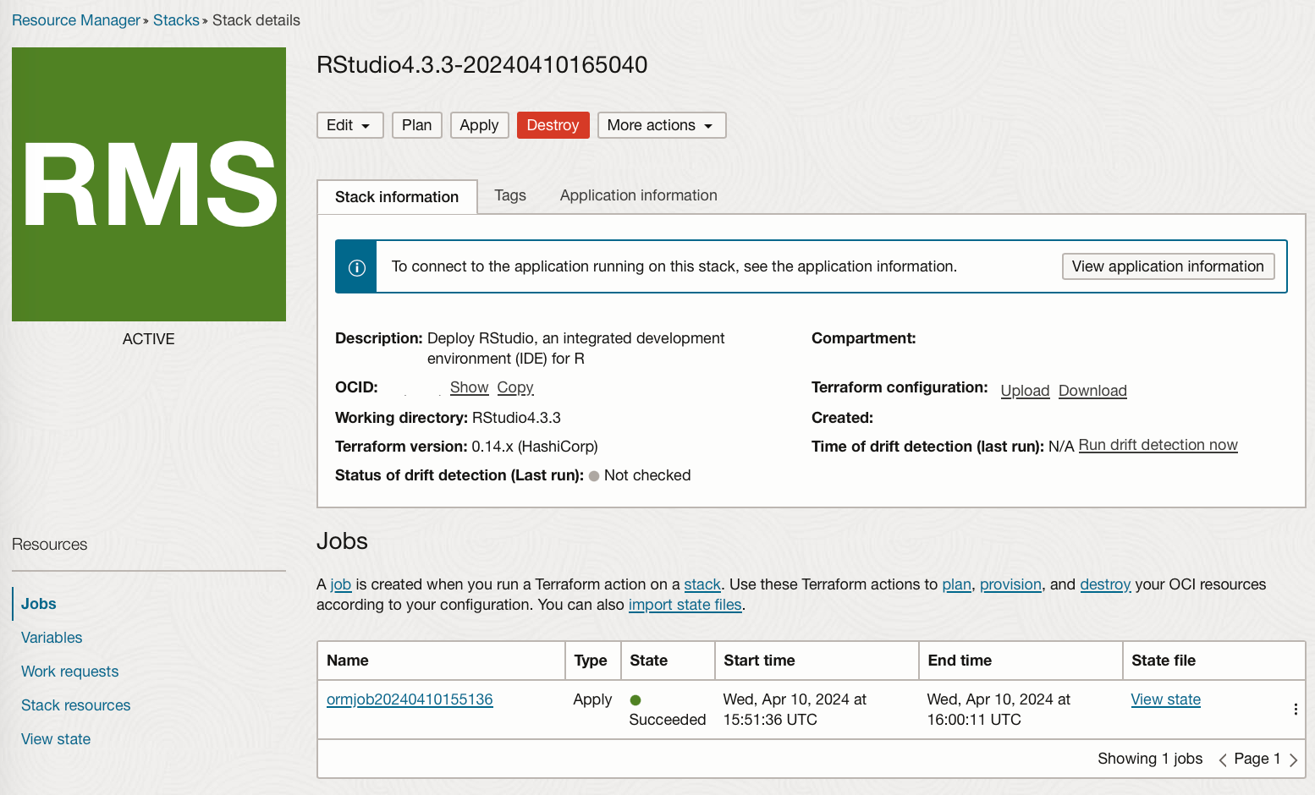Click View application information button
1315x795 pixels.
coord(1168,266)
